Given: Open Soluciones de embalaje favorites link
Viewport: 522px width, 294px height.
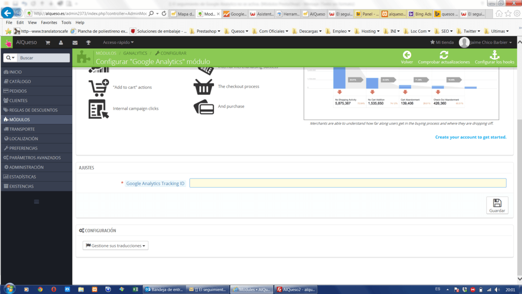Looking at the screenshot, I should pos(158,31).
